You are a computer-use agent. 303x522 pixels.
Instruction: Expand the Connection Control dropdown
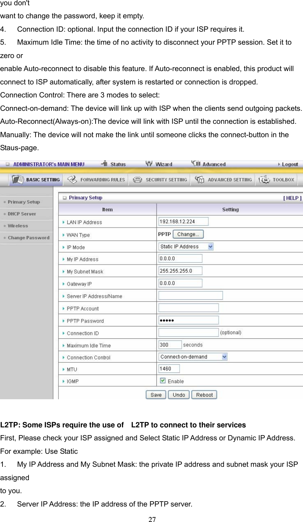(224, 356)
